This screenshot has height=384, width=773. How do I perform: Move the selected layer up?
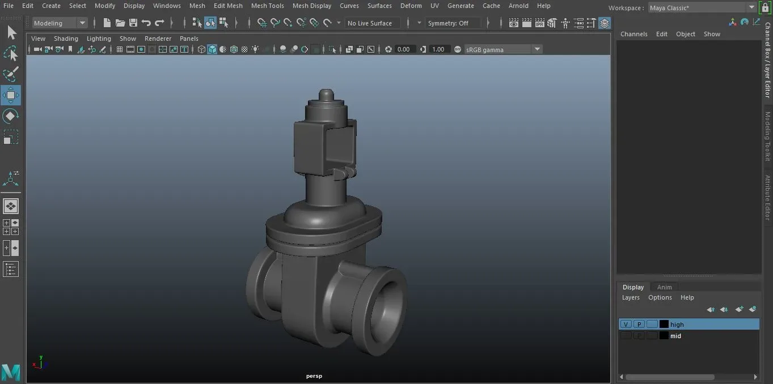tap(711, 309)
